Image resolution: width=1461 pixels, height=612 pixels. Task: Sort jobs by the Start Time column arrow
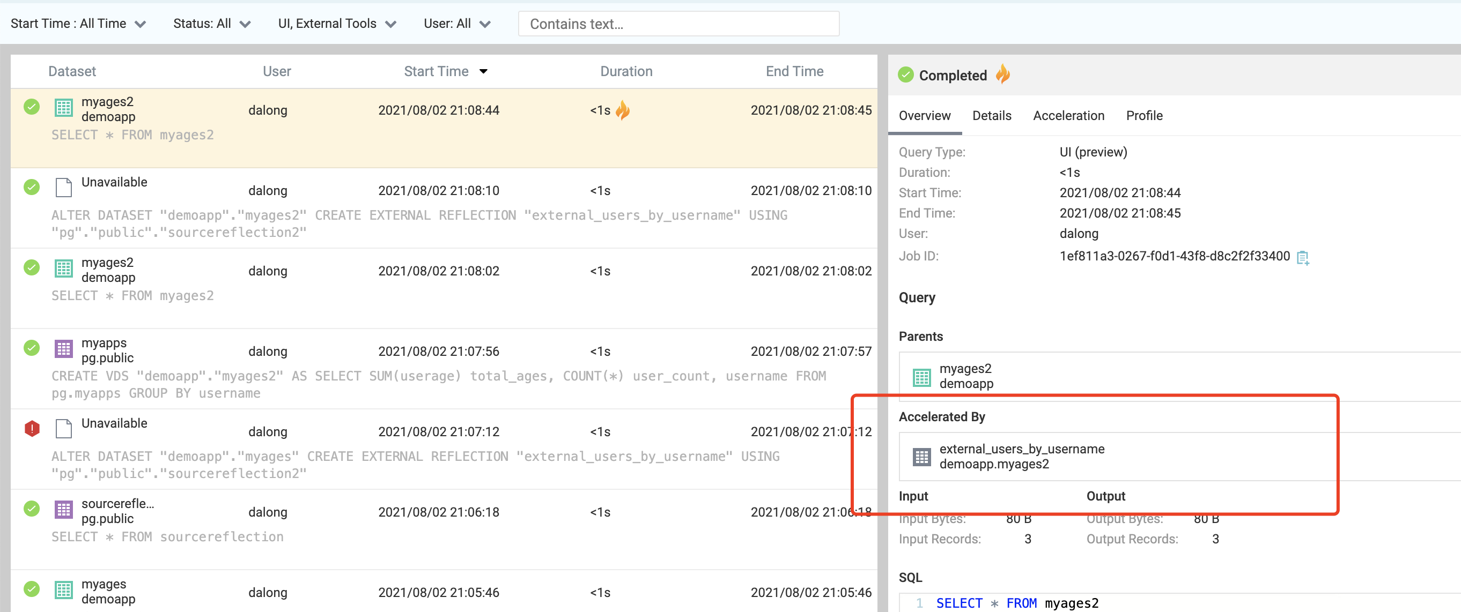coord(483,71)
